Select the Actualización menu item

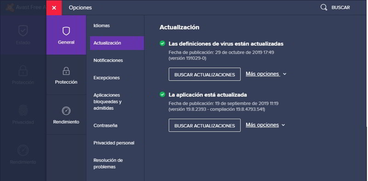(x=117, y=43)
